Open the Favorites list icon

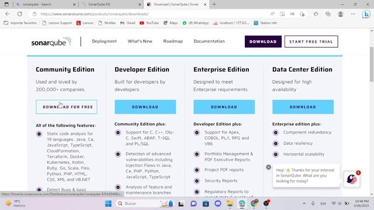tap(316, 14)
